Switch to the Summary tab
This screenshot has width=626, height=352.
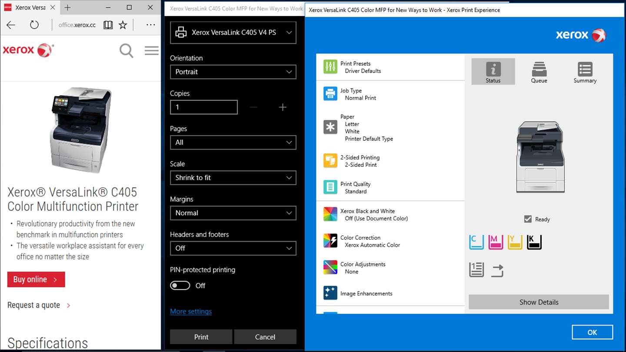click(x=585, y=72)
